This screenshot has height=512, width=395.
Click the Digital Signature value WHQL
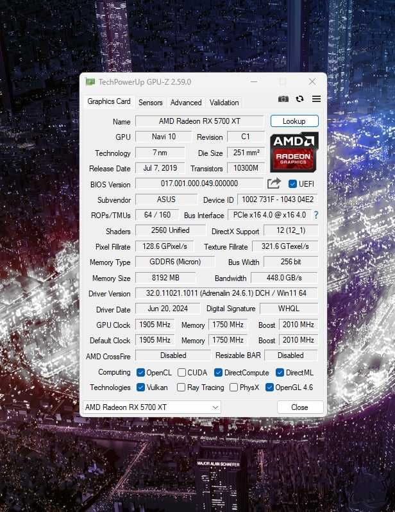pyautogui.click(x=289, y=309)
